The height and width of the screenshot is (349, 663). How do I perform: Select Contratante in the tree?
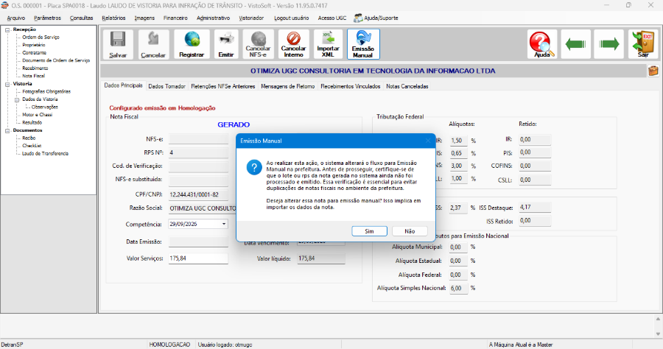(34, 53)
